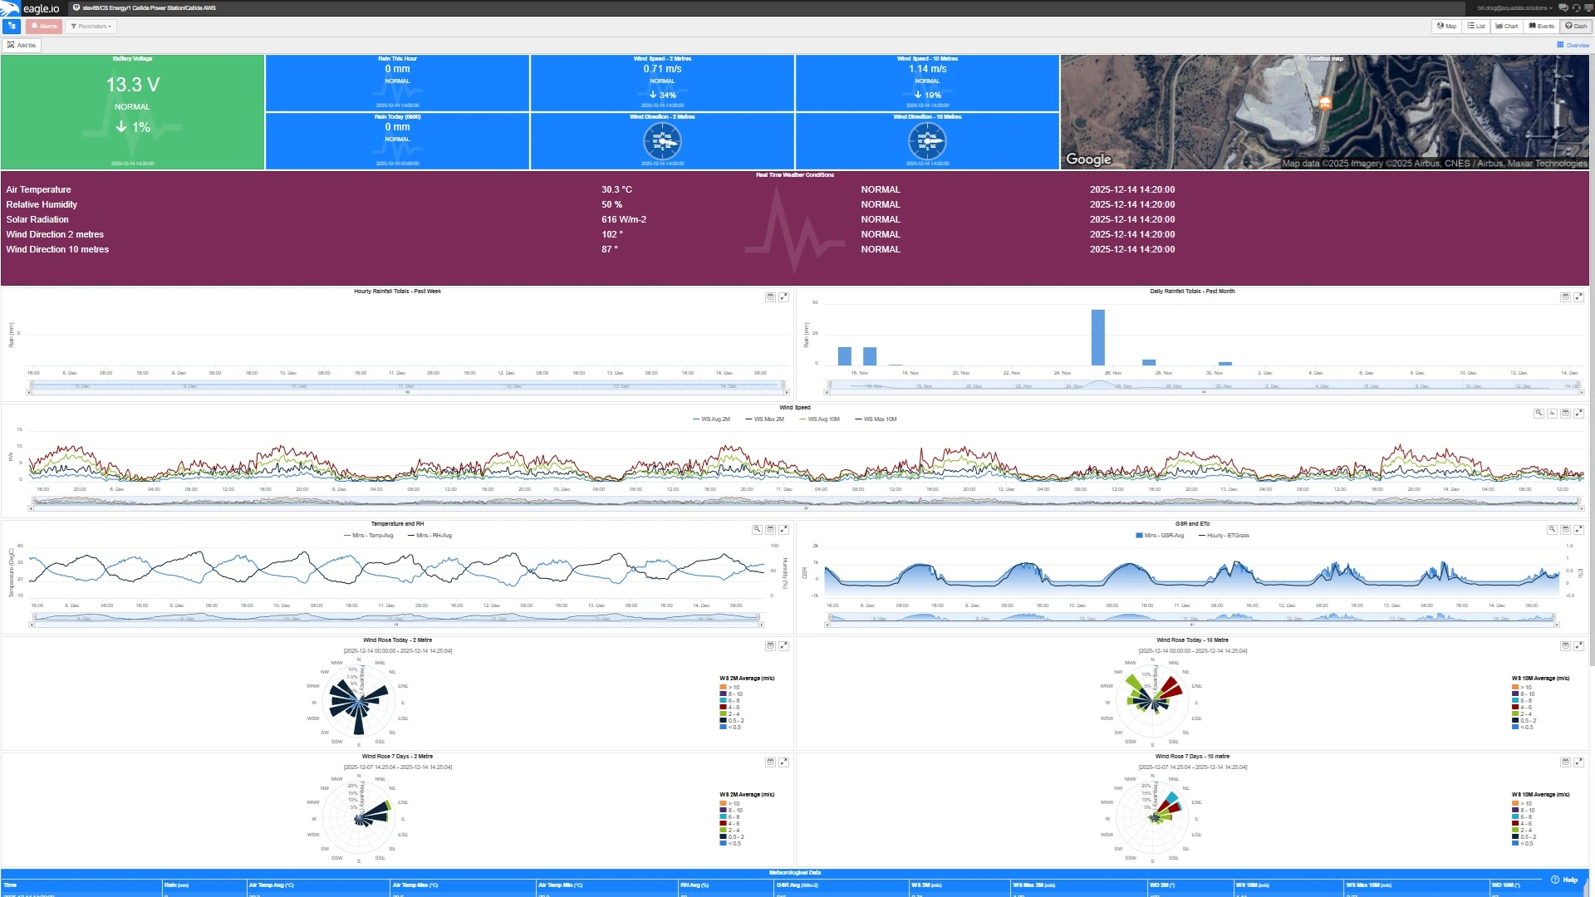
Task: Open date picker on Wind Rose 7 Days 10 metre
Action: [x=1565, y=762]
